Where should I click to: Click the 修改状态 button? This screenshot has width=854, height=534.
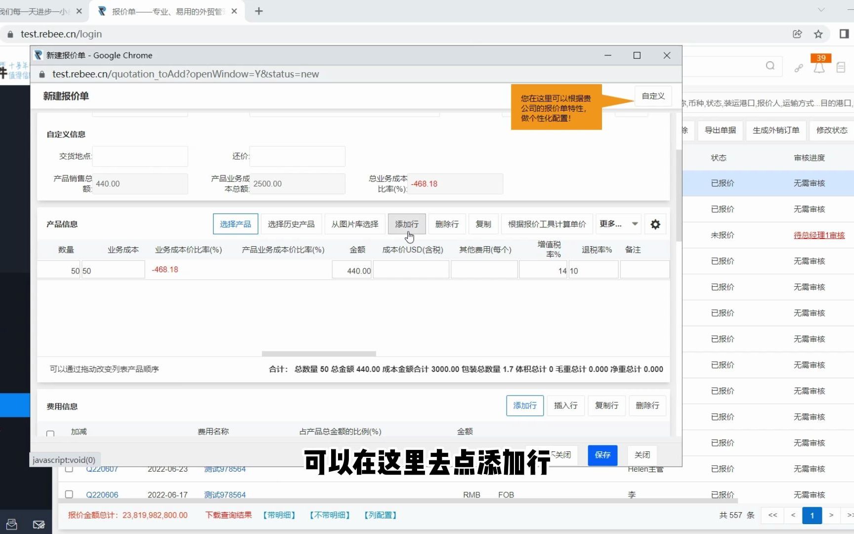(x=832, y=131)
